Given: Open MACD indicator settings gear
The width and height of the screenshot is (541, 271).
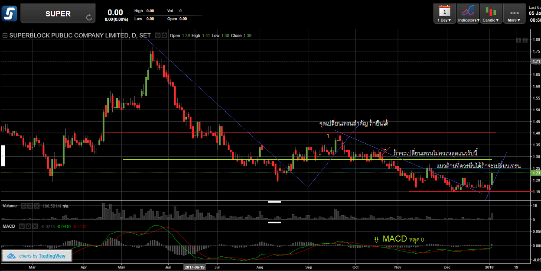Looking at the screenshot, I should [x=28, y=226].
